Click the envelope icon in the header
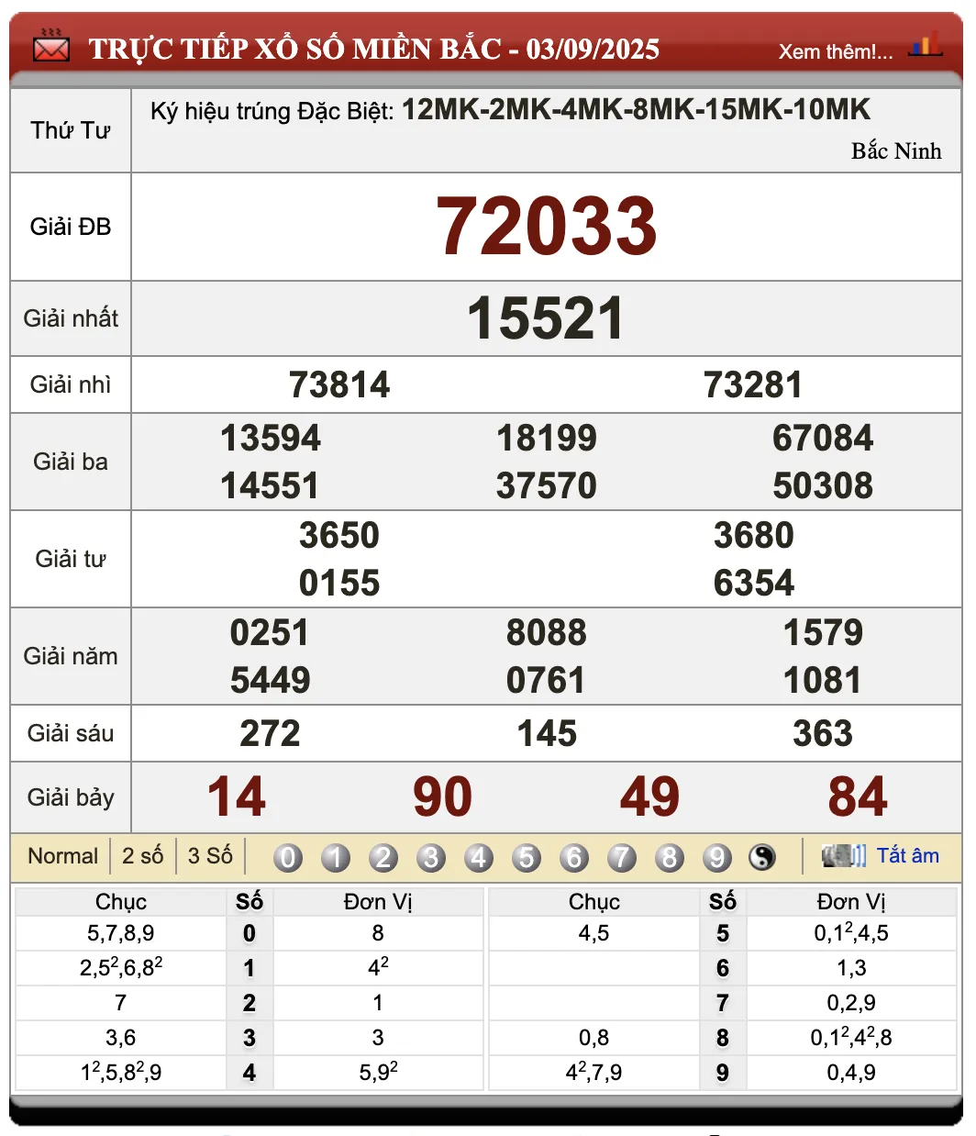 pyautogui.click(x=50, y=48)
